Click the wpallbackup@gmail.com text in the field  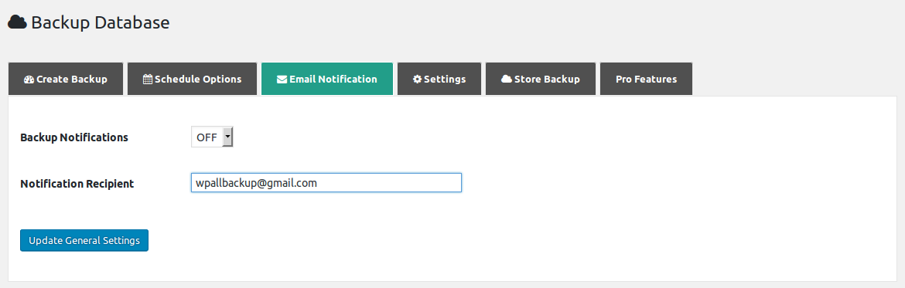tap(256, 183)
